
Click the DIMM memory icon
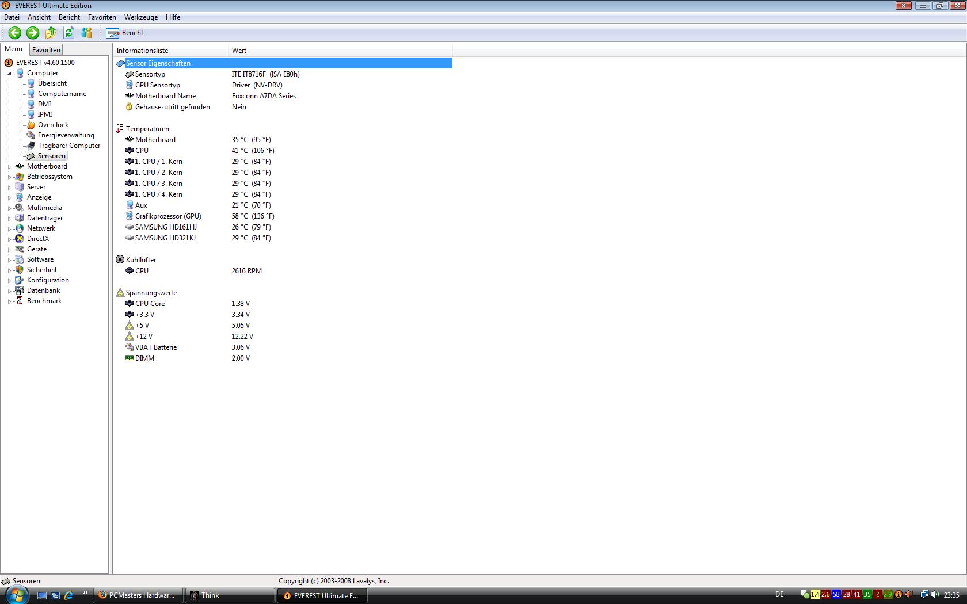click(x=130, y=358)
